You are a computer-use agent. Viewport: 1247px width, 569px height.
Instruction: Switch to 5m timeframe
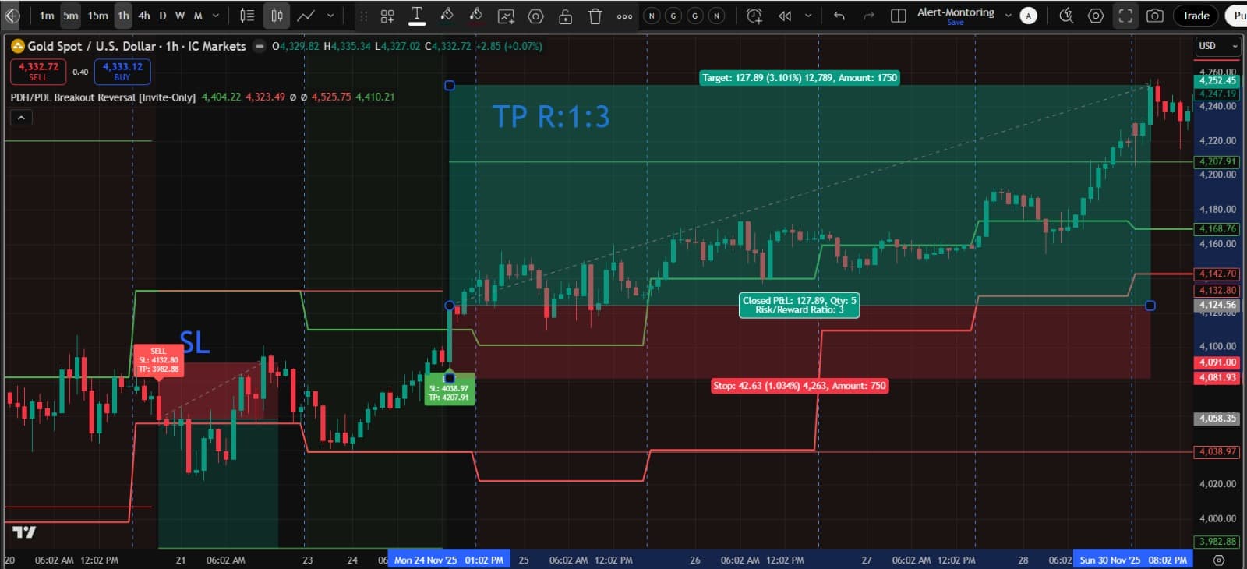point(71,16)
